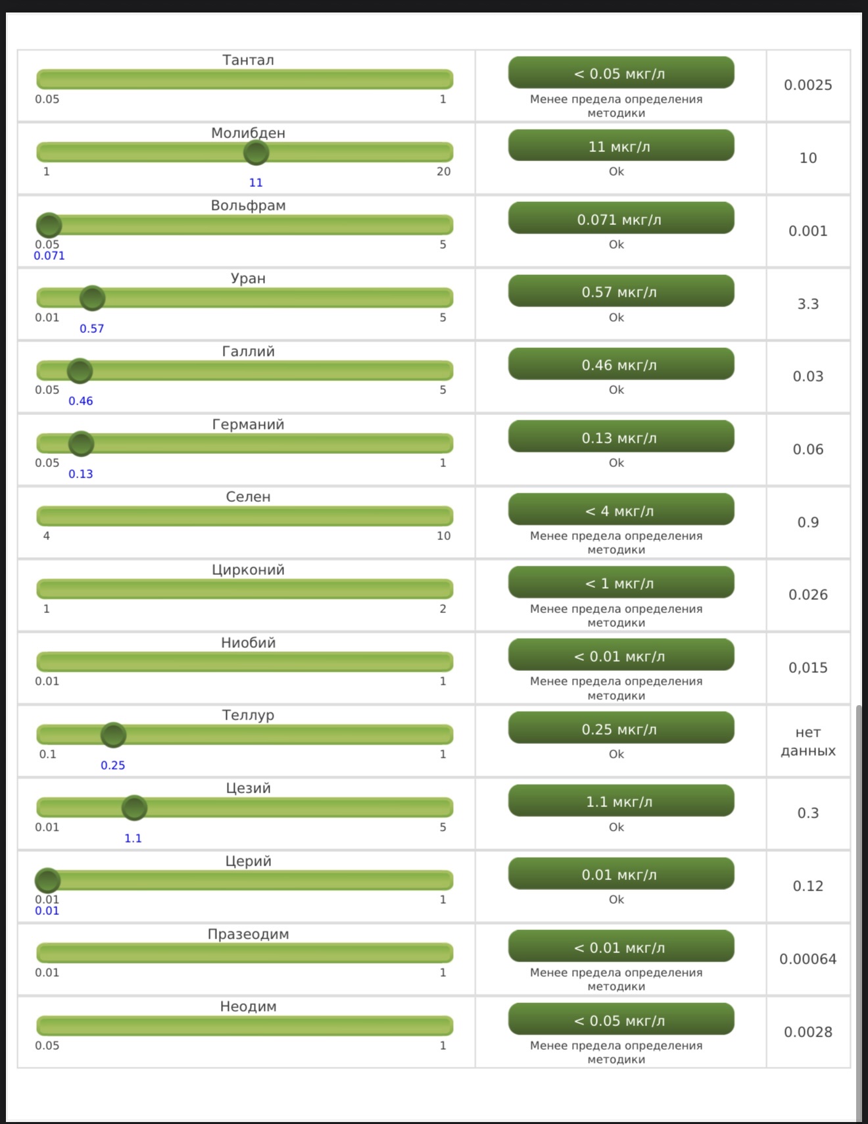The image size is (868, 1124).
Task: Click the '< 1 мкг/л' Цирконий result badge
Action: pos(621,583)
